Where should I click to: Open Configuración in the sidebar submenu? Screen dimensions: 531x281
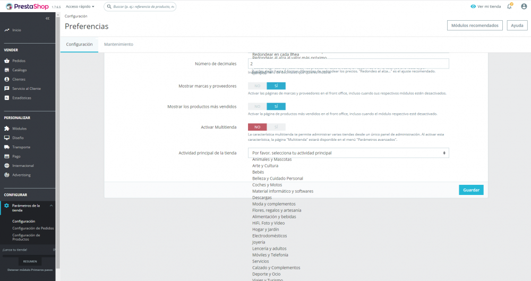pyautogui.click(x=24, y=222)
